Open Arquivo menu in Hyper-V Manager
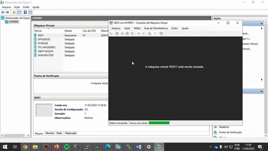 pos(7,7)
